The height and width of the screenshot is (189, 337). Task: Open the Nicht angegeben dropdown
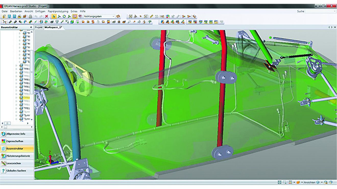(x=99, y=16)
